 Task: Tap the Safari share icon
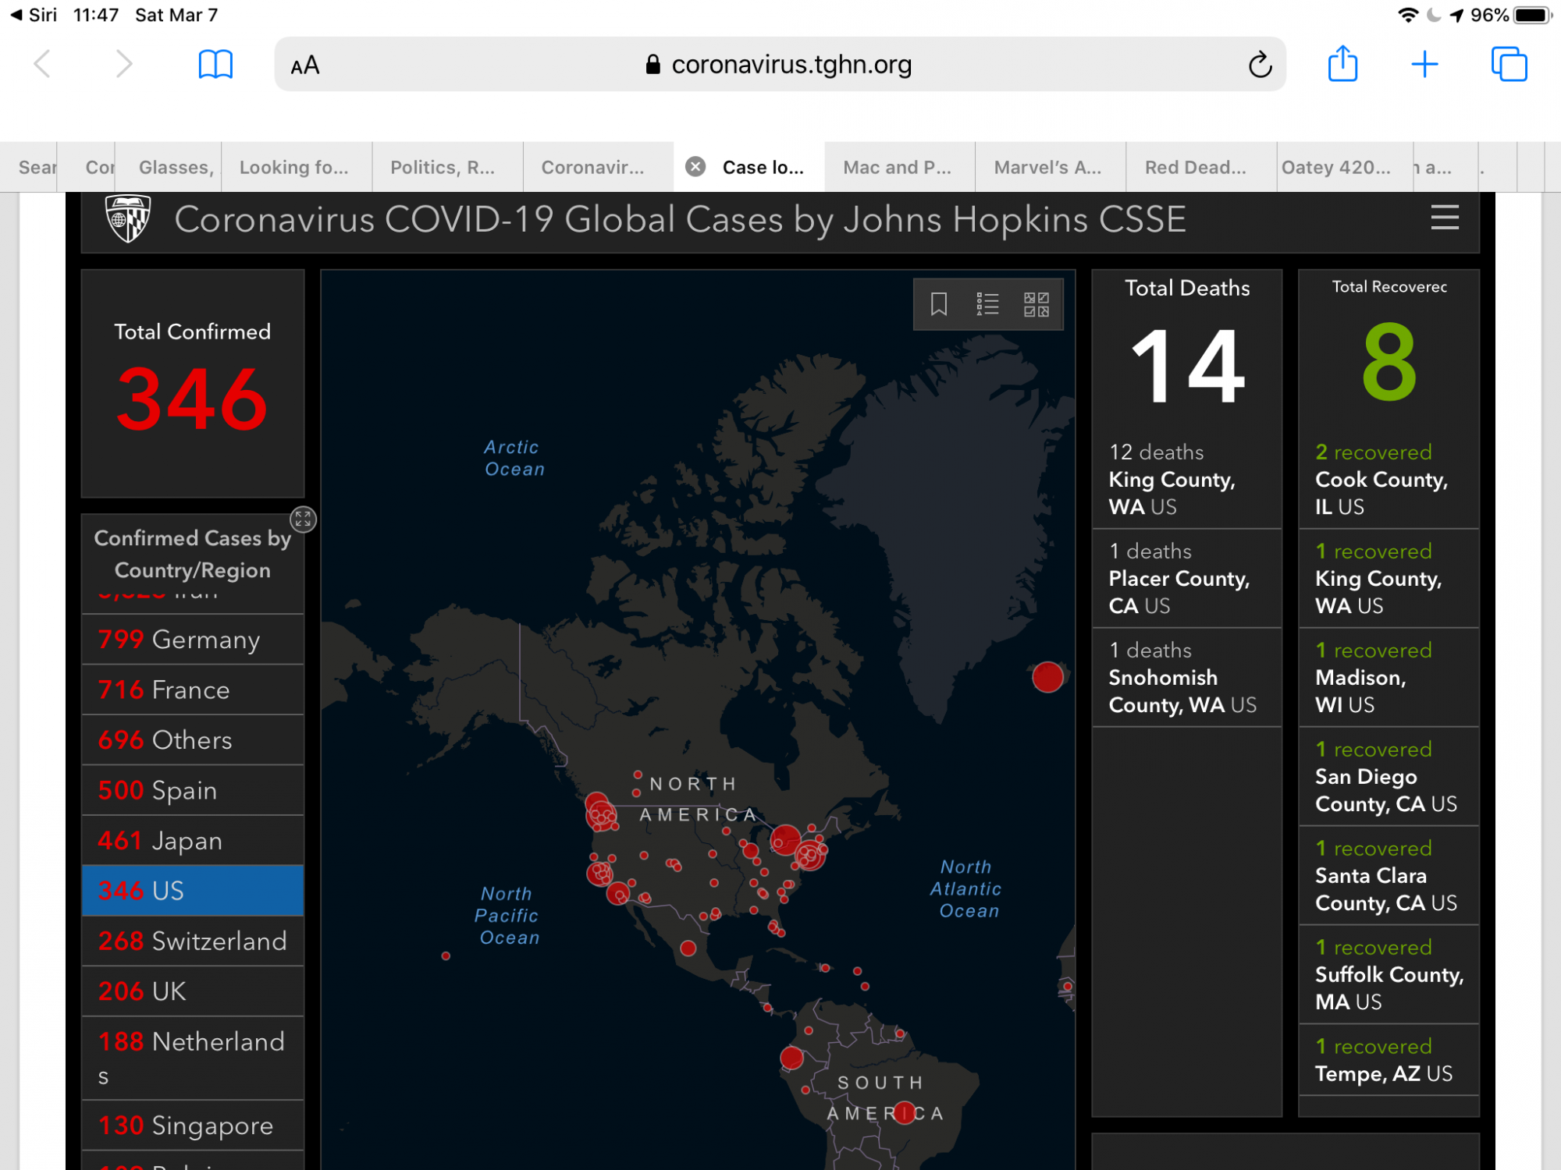(1342, 64)
